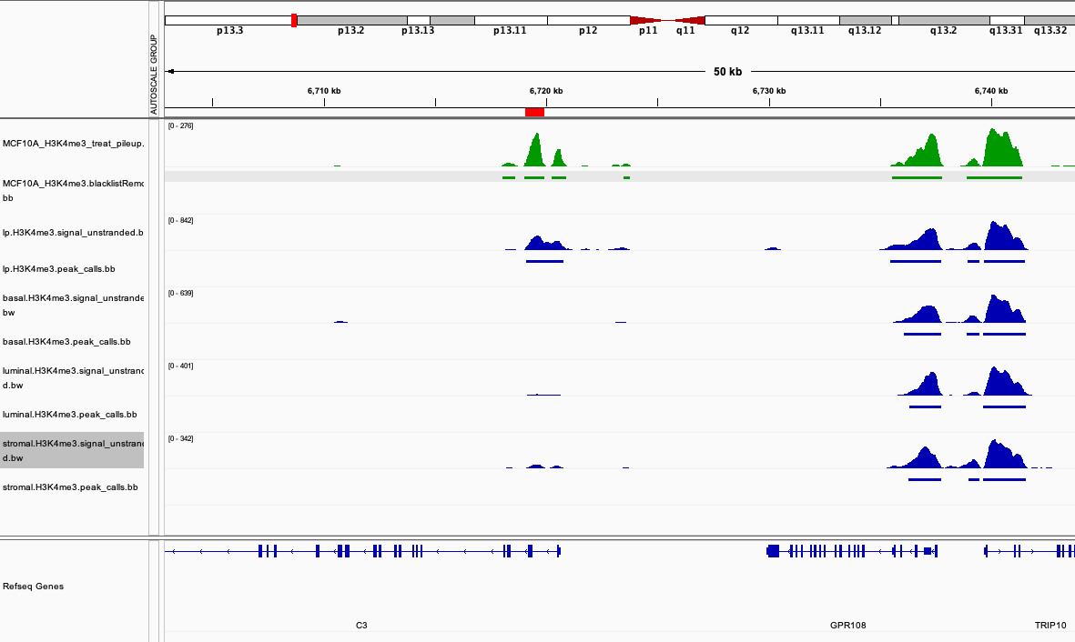This screenshot has width=1075, height=642.
Task: Click the red location box on the chromosome ideogram
Action: pos(294,20)
